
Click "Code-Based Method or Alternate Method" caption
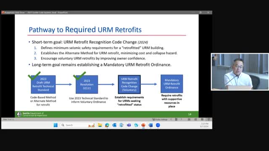[x=43, y=101]
